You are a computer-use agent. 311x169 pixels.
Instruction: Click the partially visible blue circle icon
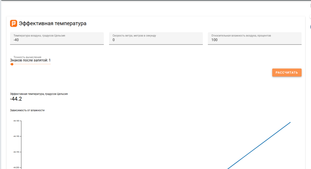click(x=310, y=27)
